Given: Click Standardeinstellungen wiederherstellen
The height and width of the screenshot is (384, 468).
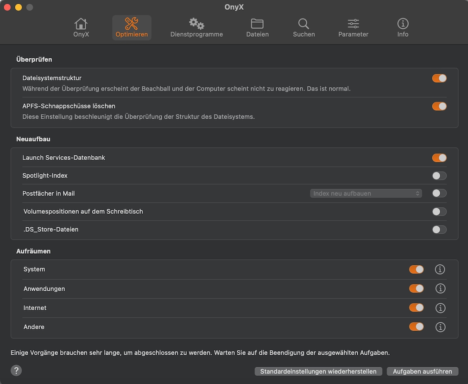Looking at the screenshot, I should (318, 371).
